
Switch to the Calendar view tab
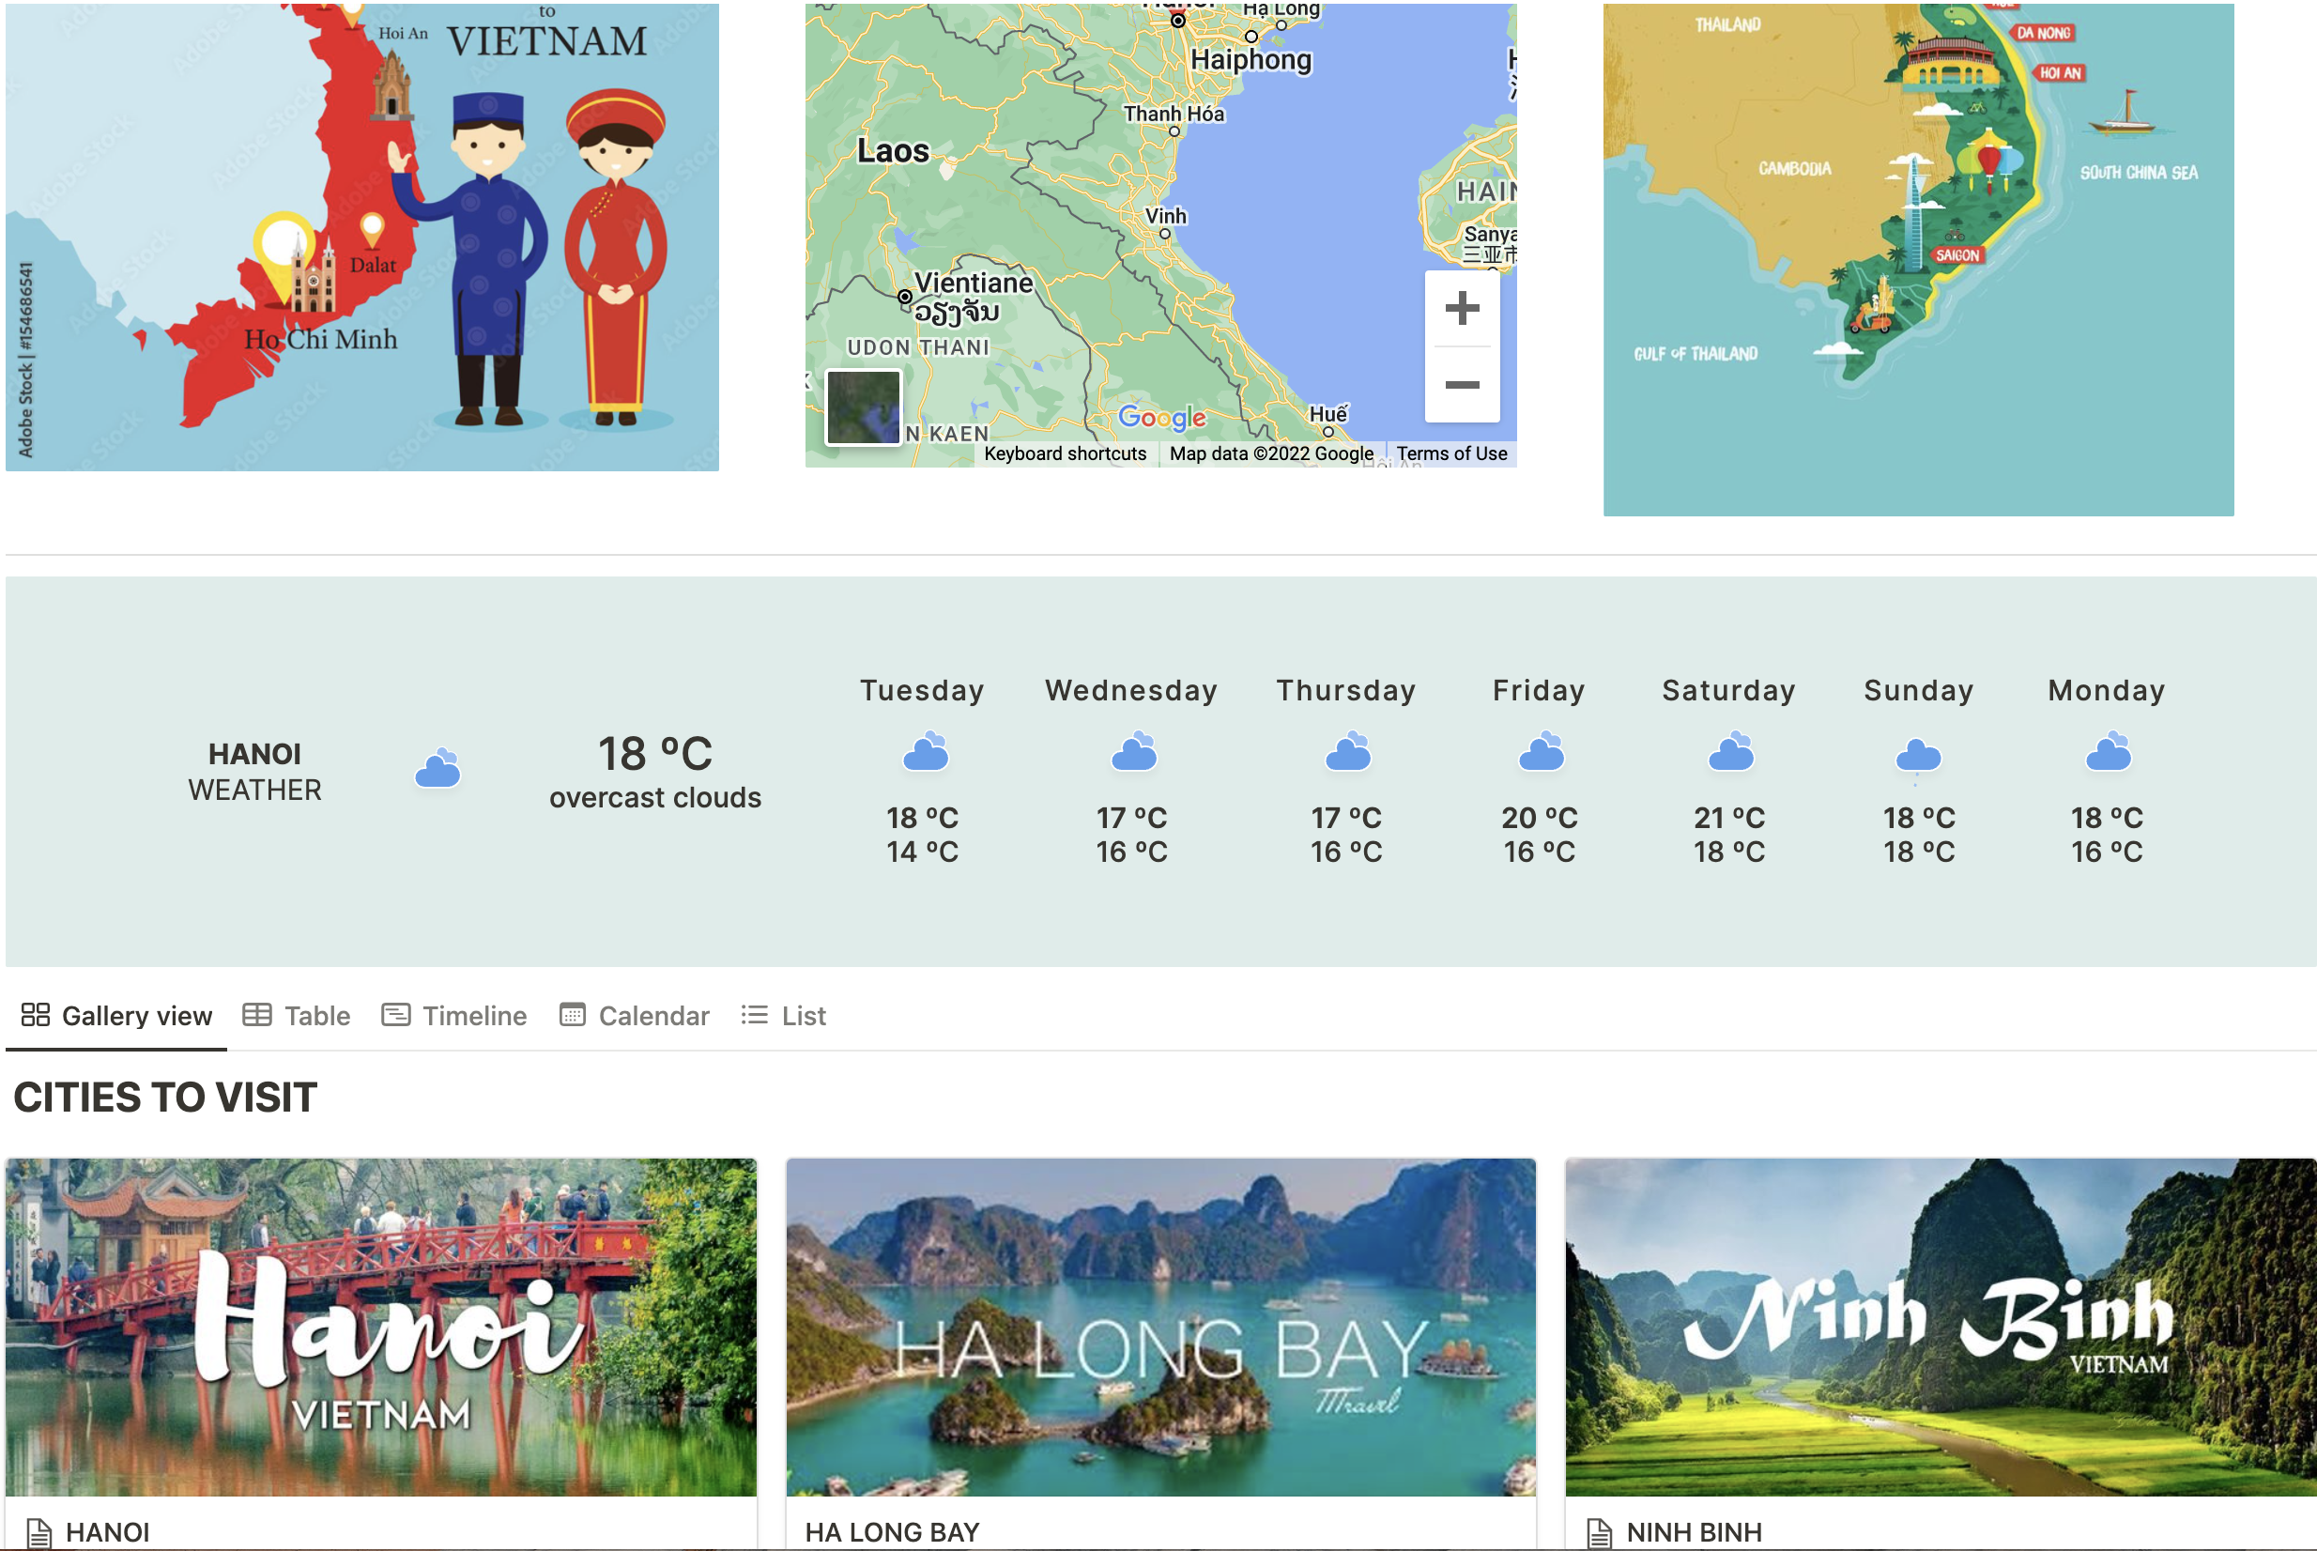[634, 1016]
